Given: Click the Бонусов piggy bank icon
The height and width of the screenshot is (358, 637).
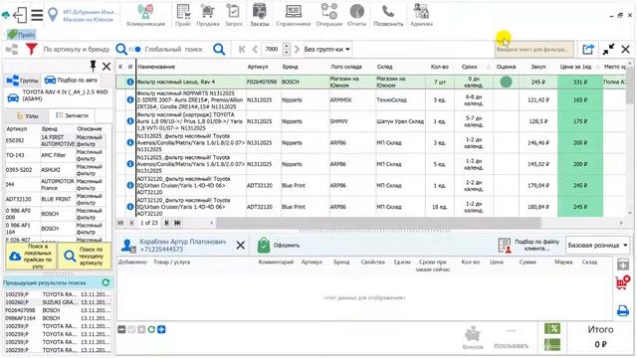Looking at the screenshot, I should (x=473, y=334).
